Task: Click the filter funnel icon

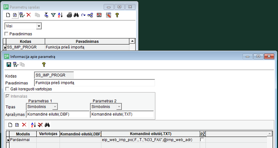Action: 53,15
